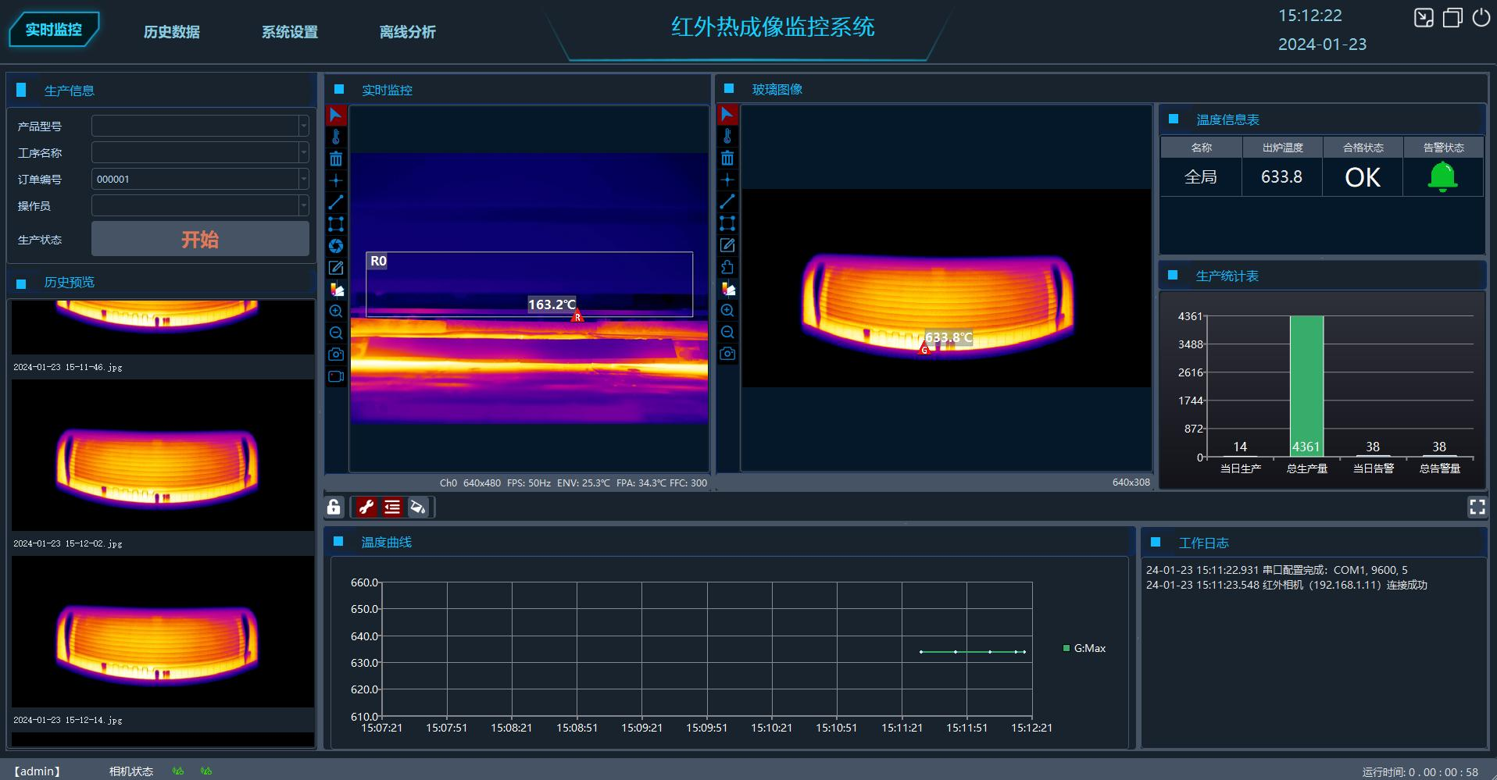The height and width of the screenshot is (780, 1497).
Task: Take a snapshot with the 实时监控 camera icon
Action: (336, 354)
